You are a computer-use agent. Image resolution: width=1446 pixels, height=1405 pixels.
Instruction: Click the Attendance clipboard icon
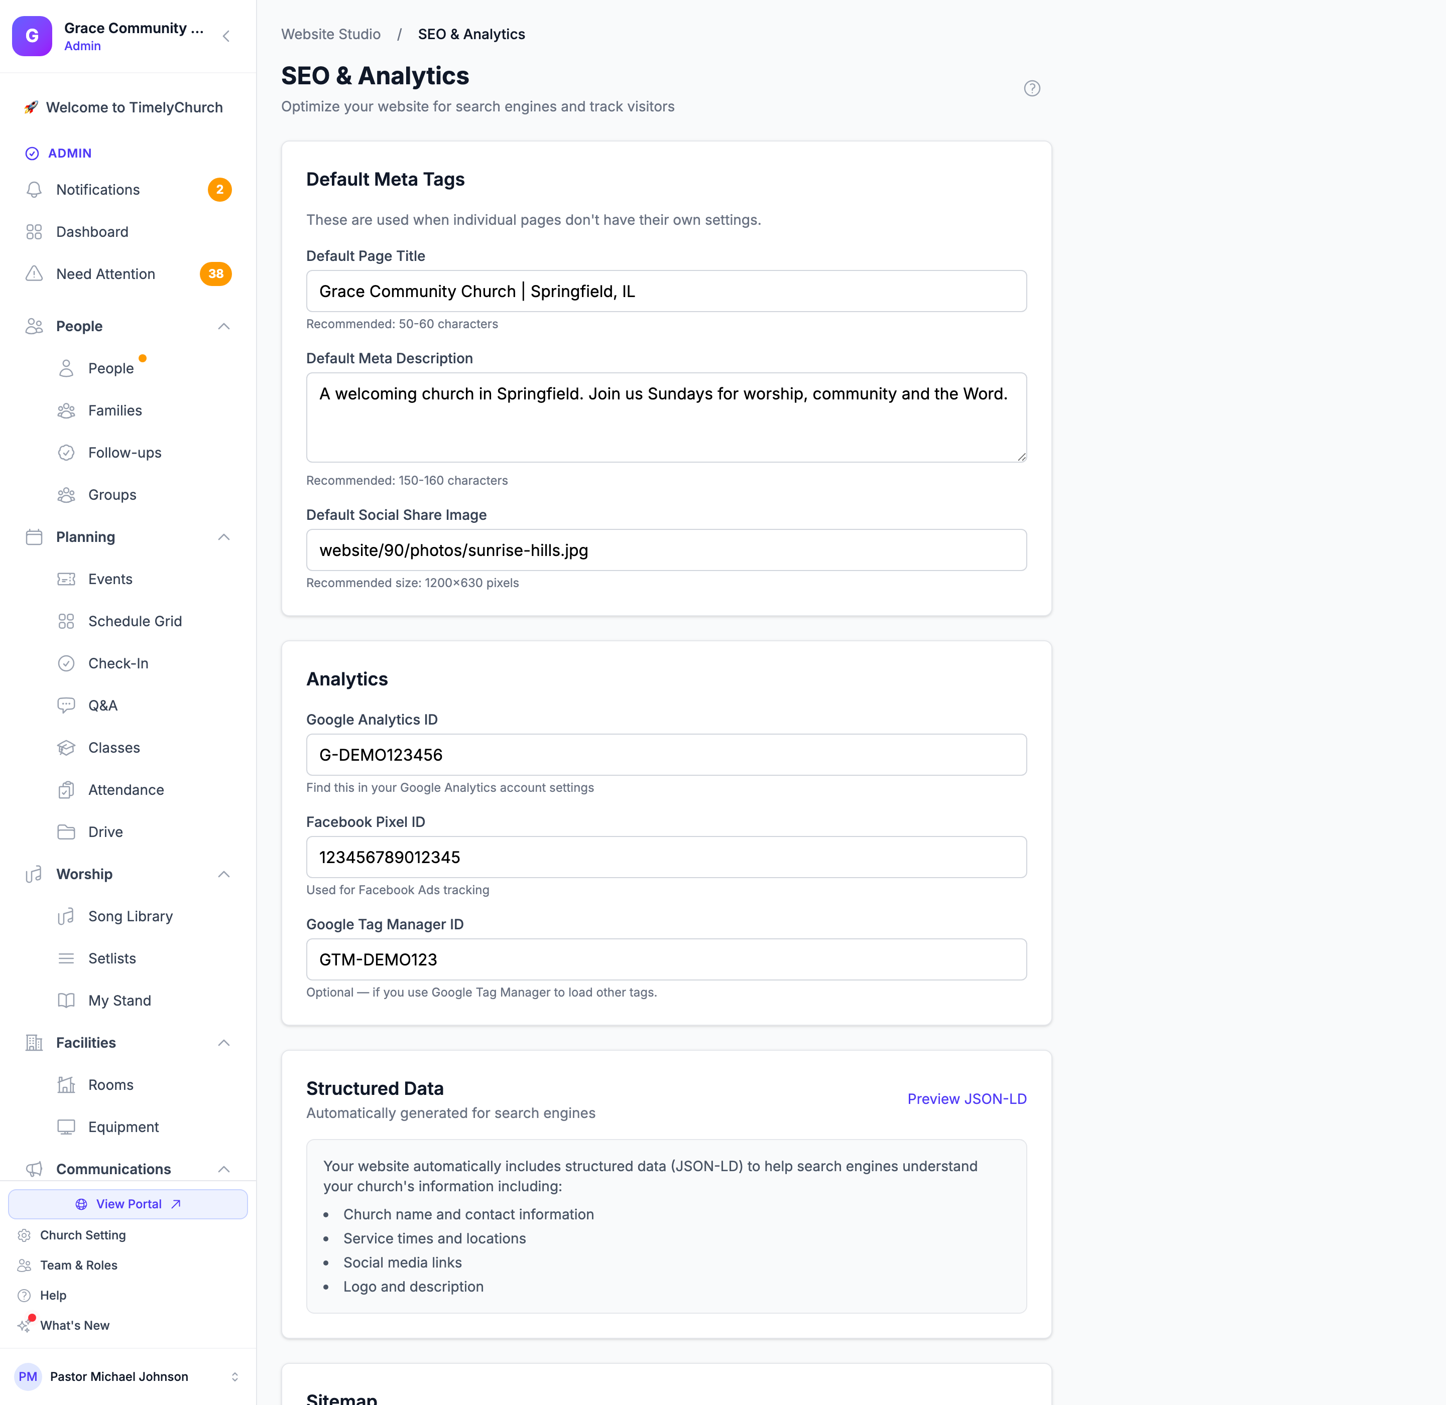66,790
